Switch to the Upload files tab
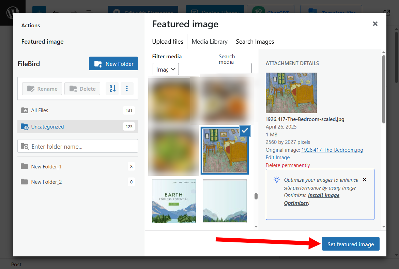Image resolution: width=399 pixels, height=269 pixels. 167,42
